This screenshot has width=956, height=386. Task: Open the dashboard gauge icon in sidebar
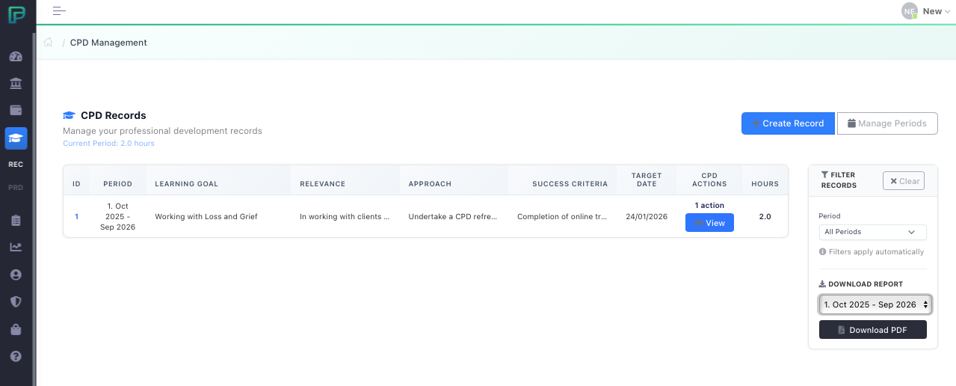(x=16, y=57)
